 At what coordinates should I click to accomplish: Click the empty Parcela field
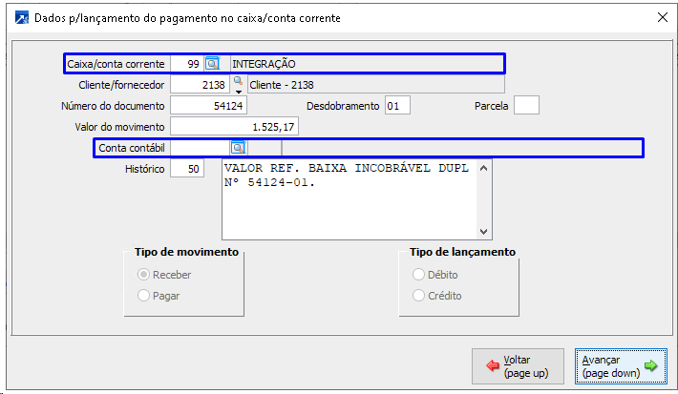tap(526, 106)
